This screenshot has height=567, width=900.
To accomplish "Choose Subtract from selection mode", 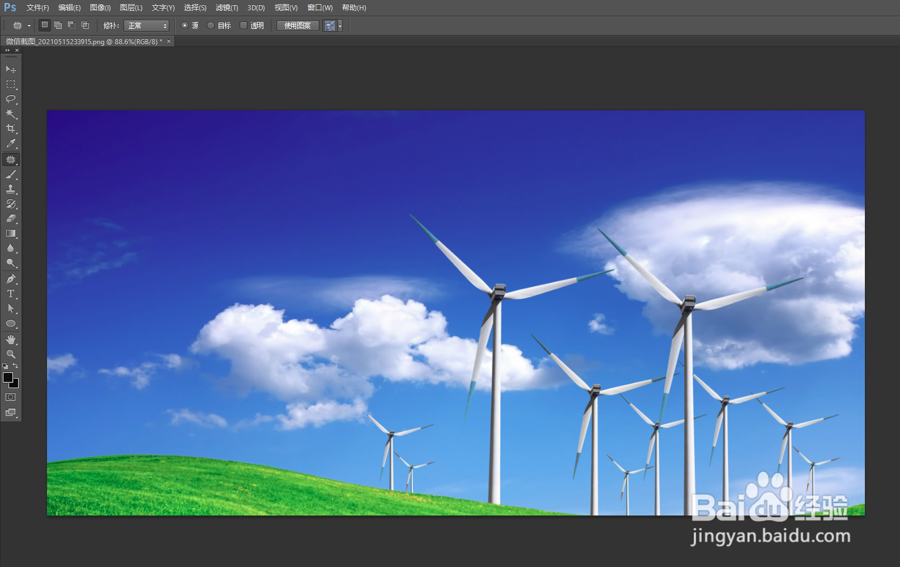I will click(x=72, y=25).
